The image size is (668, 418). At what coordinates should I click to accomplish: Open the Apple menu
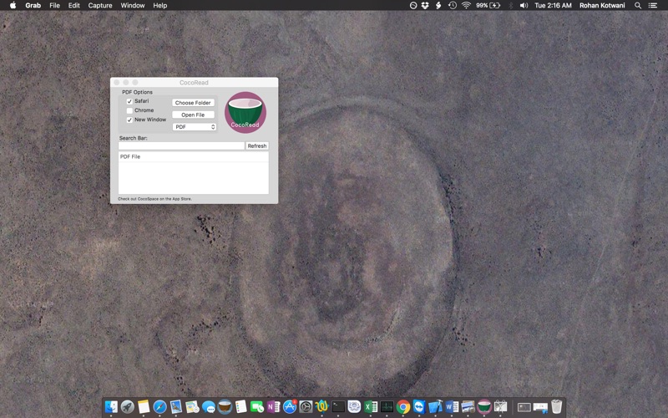click(13, 5)
